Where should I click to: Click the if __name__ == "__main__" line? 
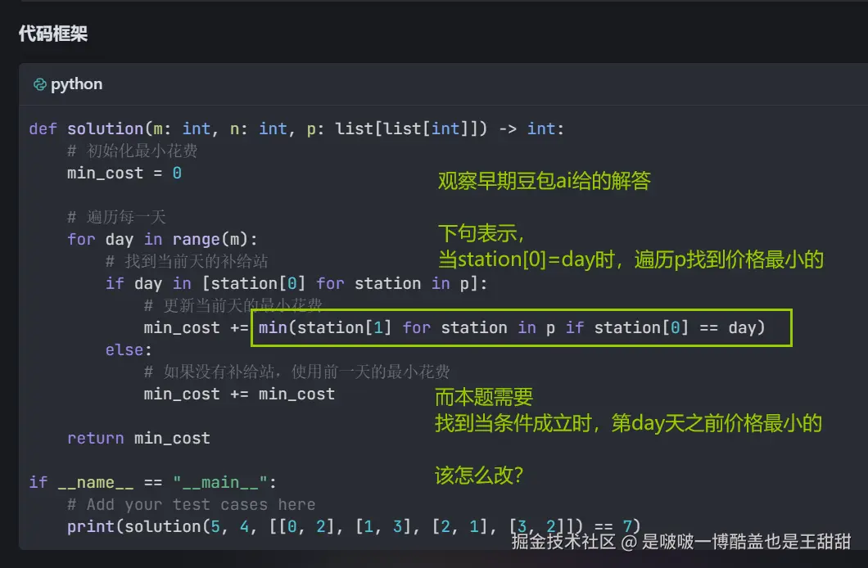click(x=153, y=483)
